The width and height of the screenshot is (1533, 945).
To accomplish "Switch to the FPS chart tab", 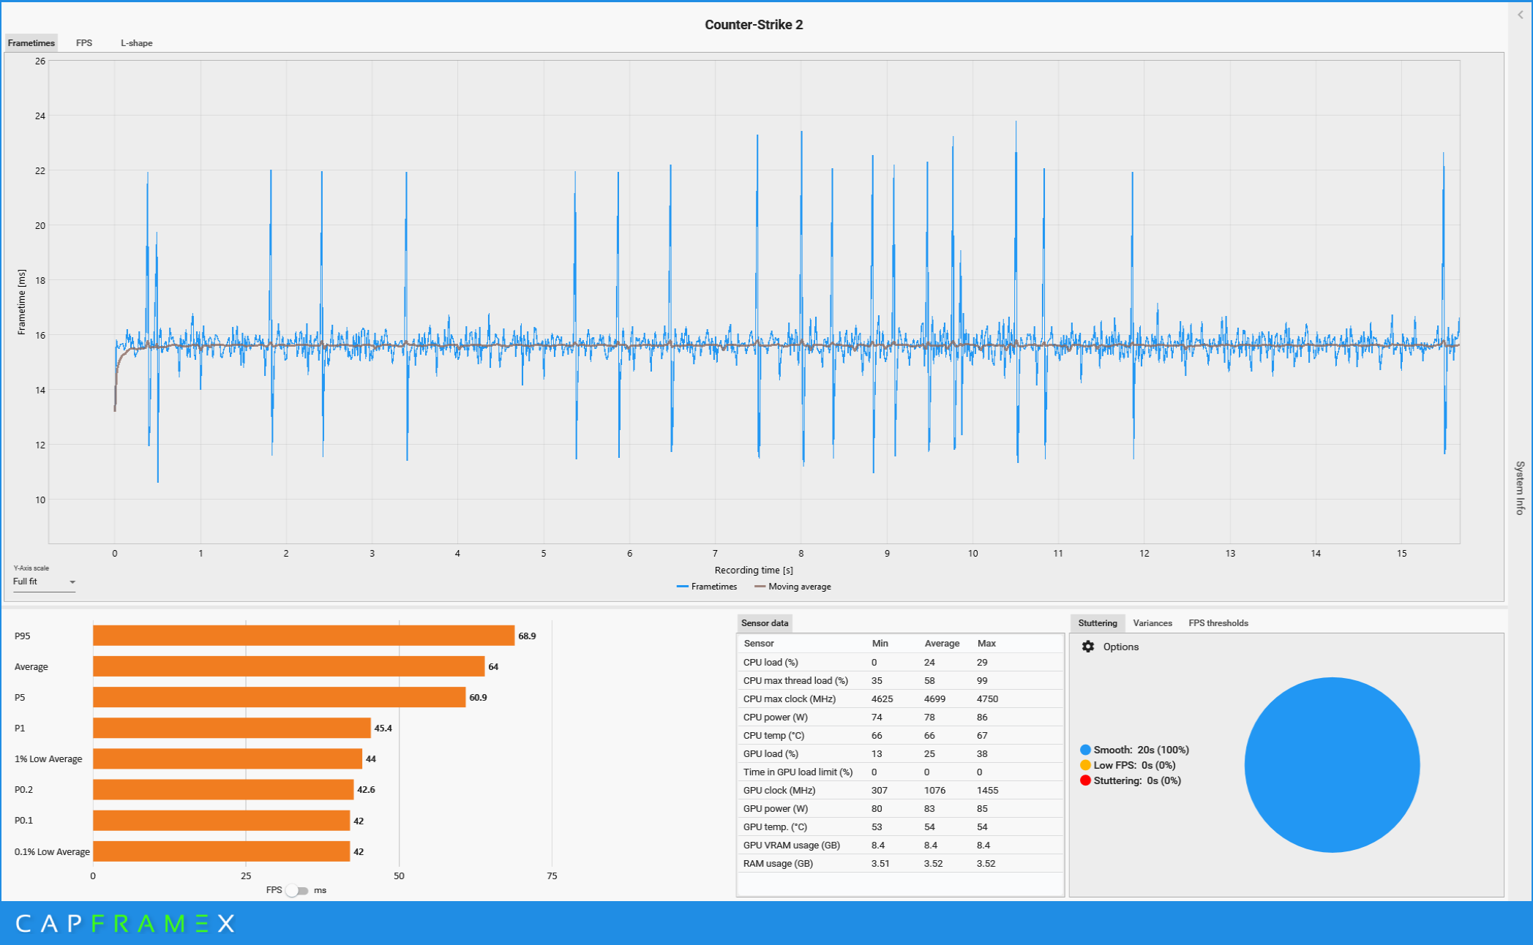I will 84,43.
